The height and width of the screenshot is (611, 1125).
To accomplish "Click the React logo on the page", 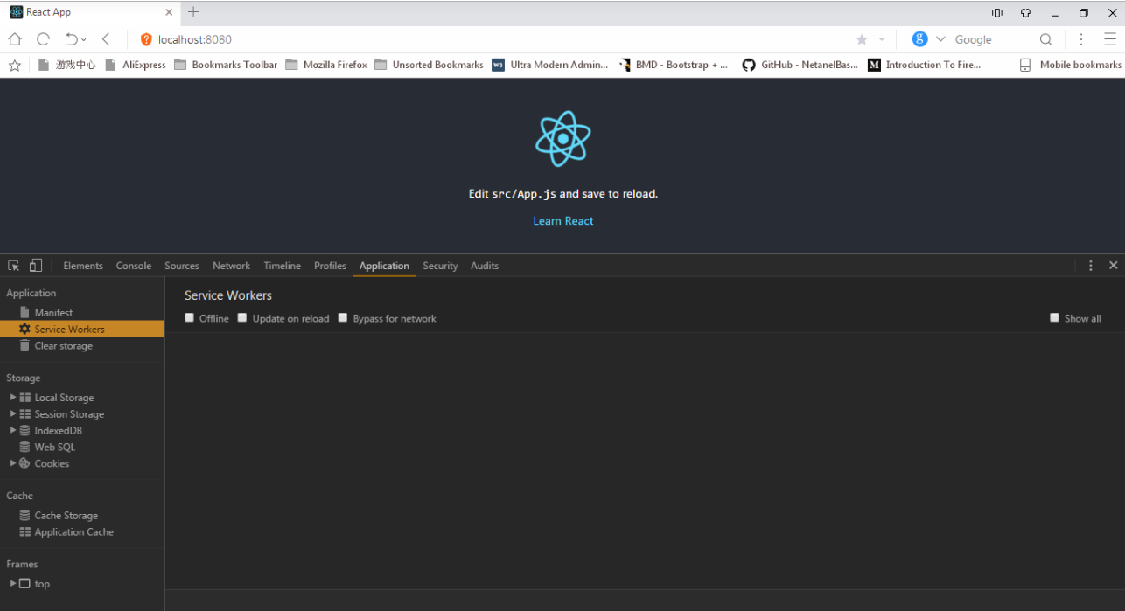I will [x=563, y=138].
